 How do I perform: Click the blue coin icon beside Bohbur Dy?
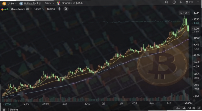tap(21, 4)
